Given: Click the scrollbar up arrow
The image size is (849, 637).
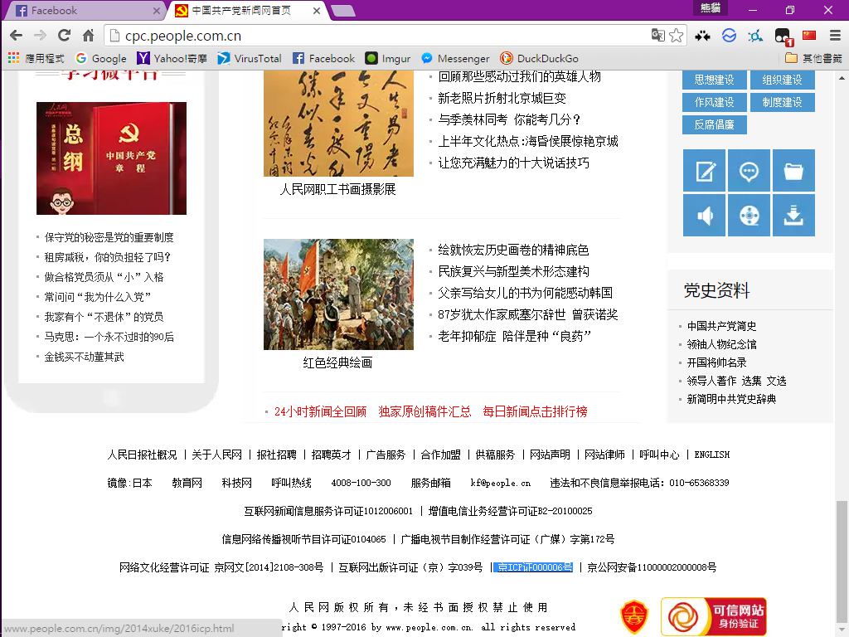Looking at the screenshot, I should [x=842, y=78].
